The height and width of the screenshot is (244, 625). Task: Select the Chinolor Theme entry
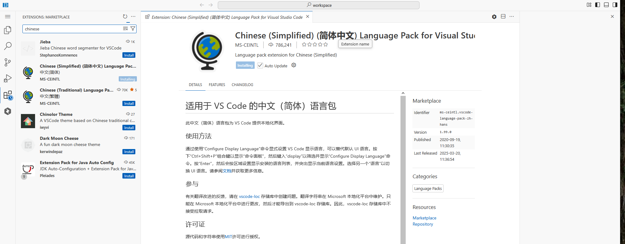(78, 121)
